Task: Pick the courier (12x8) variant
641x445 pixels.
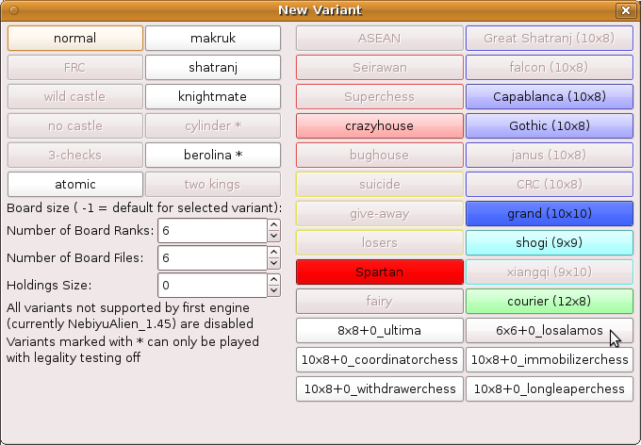Action: click(x=550, y=302)
